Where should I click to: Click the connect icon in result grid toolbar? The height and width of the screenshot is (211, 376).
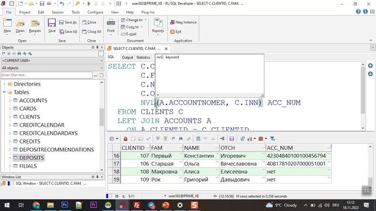click(222, 139)
